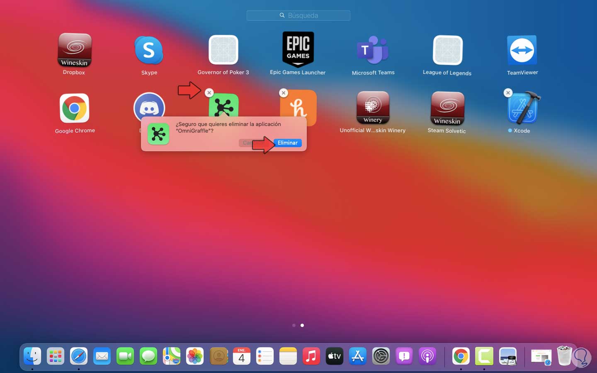
Task: Click the Launchpad icon in the Dock
Action: coord(56,356)
